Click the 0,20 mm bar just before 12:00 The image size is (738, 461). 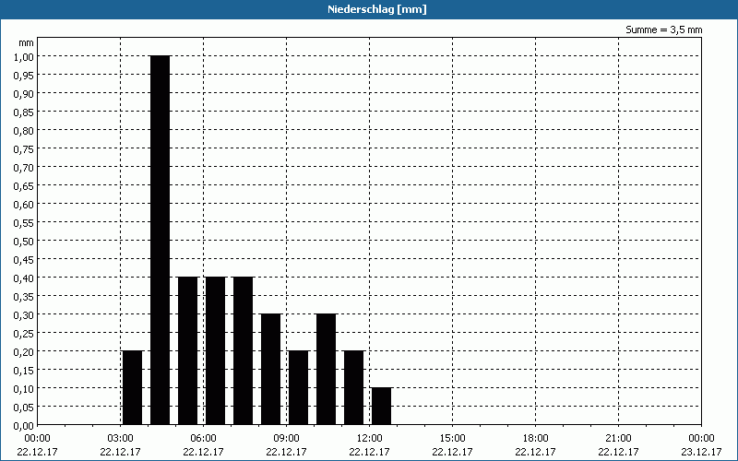[x=354, y=387]
